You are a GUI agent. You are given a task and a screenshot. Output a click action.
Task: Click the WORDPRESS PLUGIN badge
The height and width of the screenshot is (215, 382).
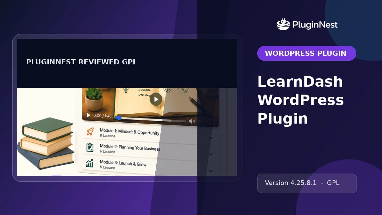[x=307, y=53]
